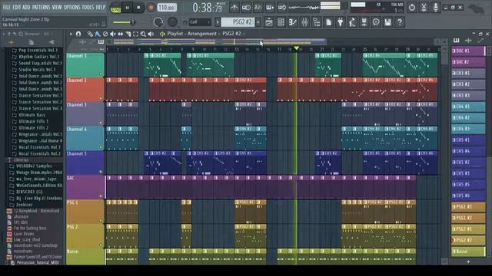Select the mute tool
The image size is (492, 276).
(x=113, y=34)
